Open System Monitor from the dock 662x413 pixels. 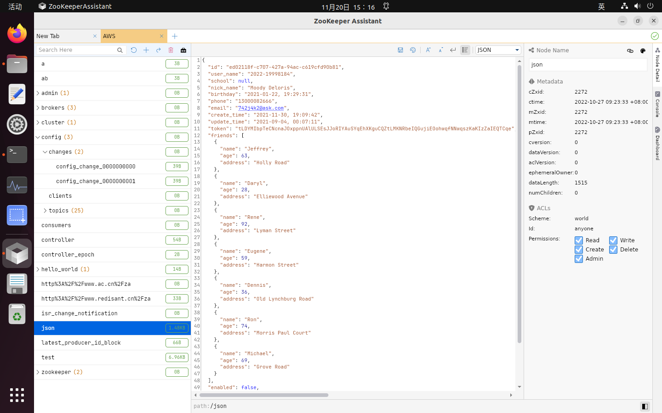point(17,185)
